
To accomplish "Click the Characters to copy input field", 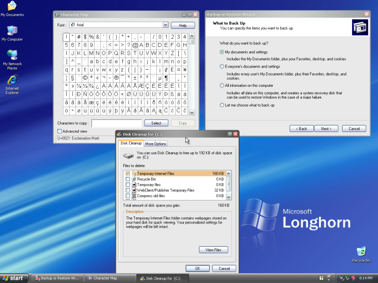I will pyautogui.click(x=118, y=123).
